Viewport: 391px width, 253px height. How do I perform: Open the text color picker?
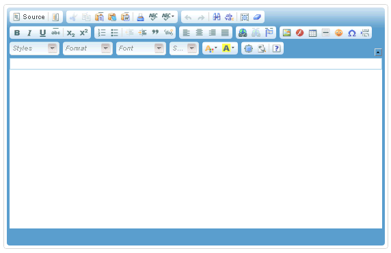(211, 48)
